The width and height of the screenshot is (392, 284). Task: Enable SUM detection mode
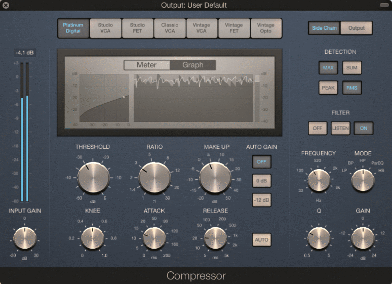[x=352, y=68]
